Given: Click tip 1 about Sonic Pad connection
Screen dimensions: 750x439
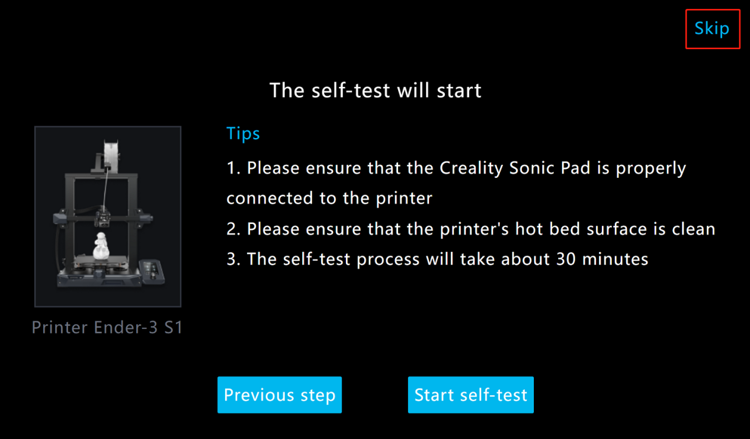Looking at the screenshot, I should 456,168.
